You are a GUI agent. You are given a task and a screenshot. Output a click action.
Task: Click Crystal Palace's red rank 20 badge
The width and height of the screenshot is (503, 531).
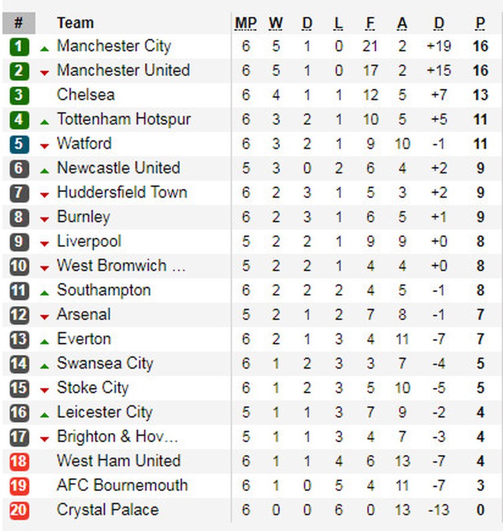19,510
